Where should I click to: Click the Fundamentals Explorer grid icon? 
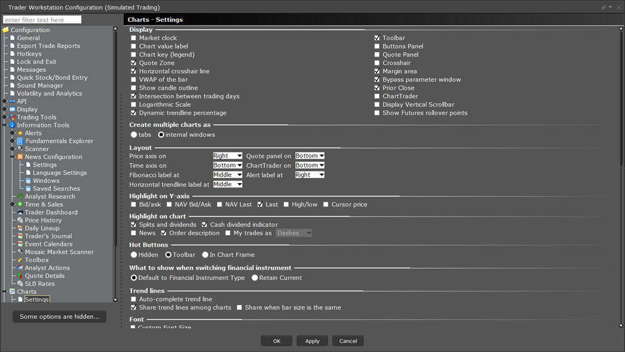coord(20,141)
